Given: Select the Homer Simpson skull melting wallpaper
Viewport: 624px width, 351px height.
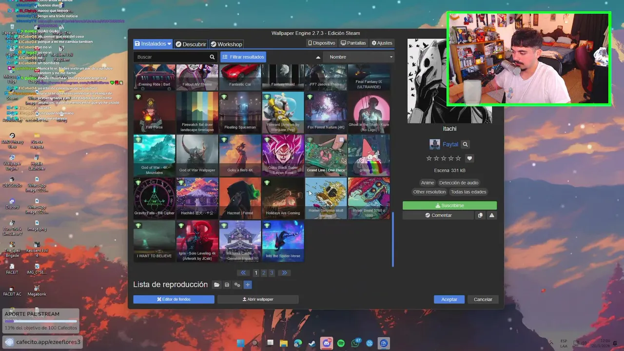Looking at the screenshot, I should 326,198.
